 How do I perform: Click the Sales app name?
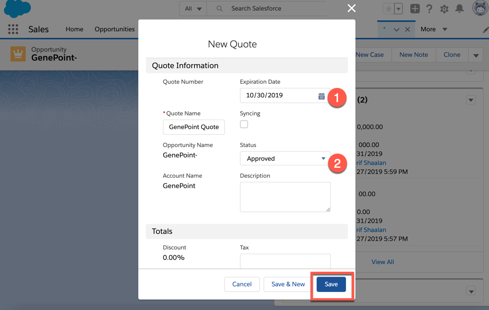click(38, 29)
